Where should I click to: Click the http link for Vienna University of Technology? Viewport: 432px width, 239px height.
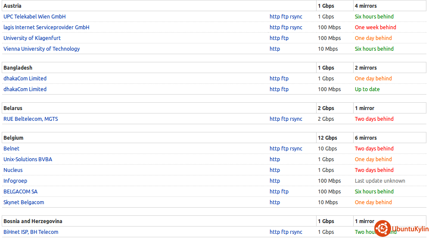point(274,49)
